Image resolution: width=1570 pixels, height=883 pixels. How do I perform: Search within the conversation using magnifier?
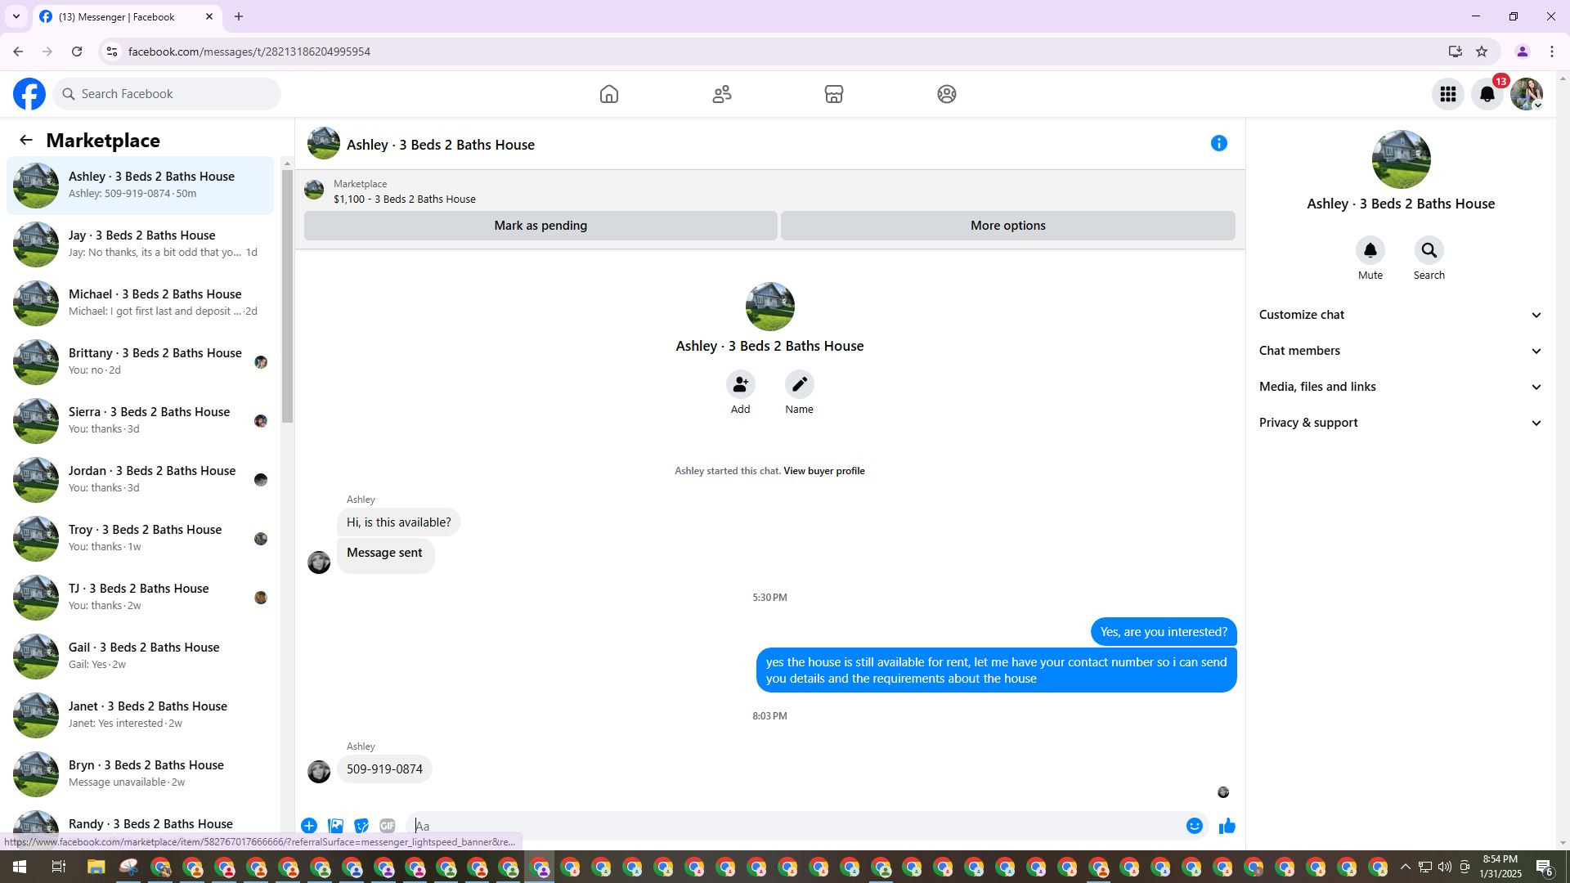click(x=1429, y=250)
